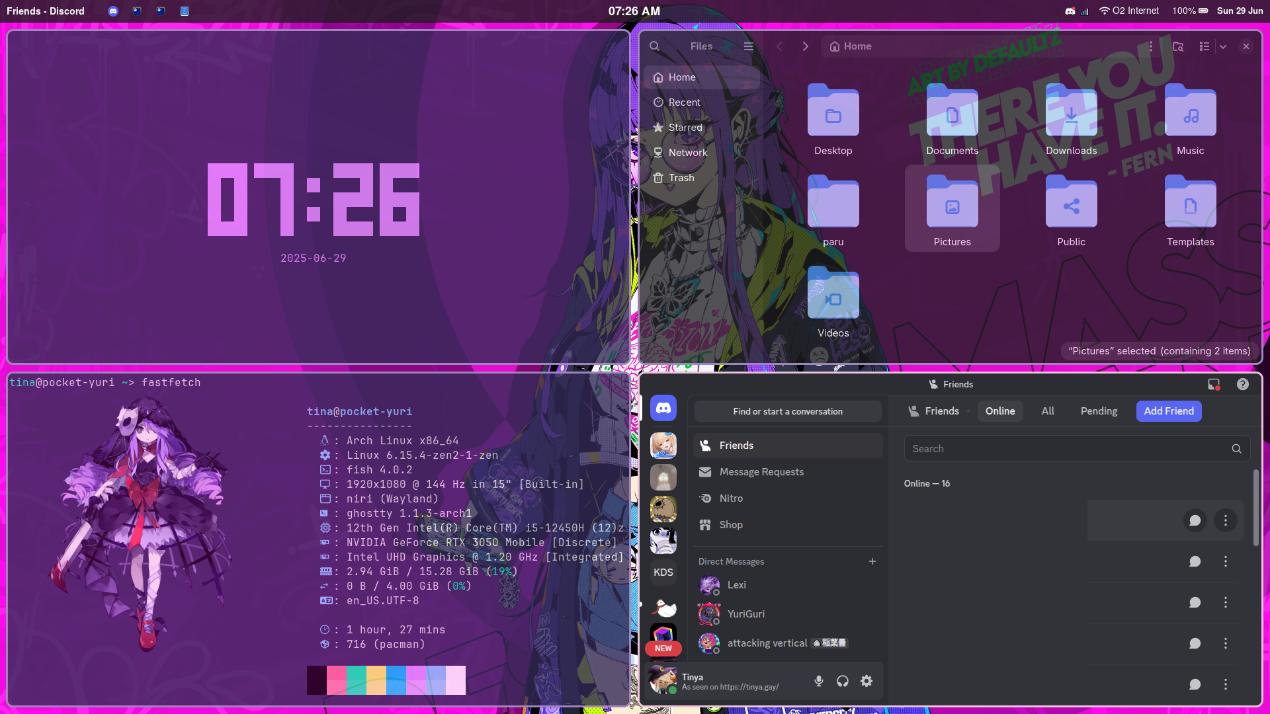Image resolution: width=1270 pixels, height=714 pixels.
Task: Click the Add Friend button
Action: click(1168, 411)
